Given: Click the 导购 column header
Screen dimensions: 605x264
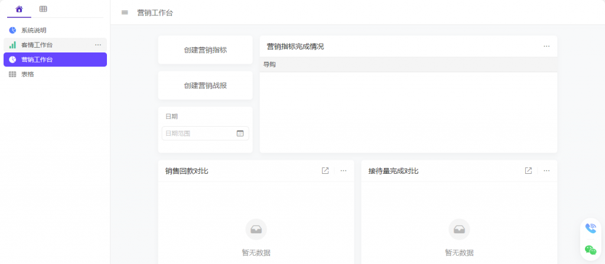Looking at the screenshot, I should click(269, 65).
